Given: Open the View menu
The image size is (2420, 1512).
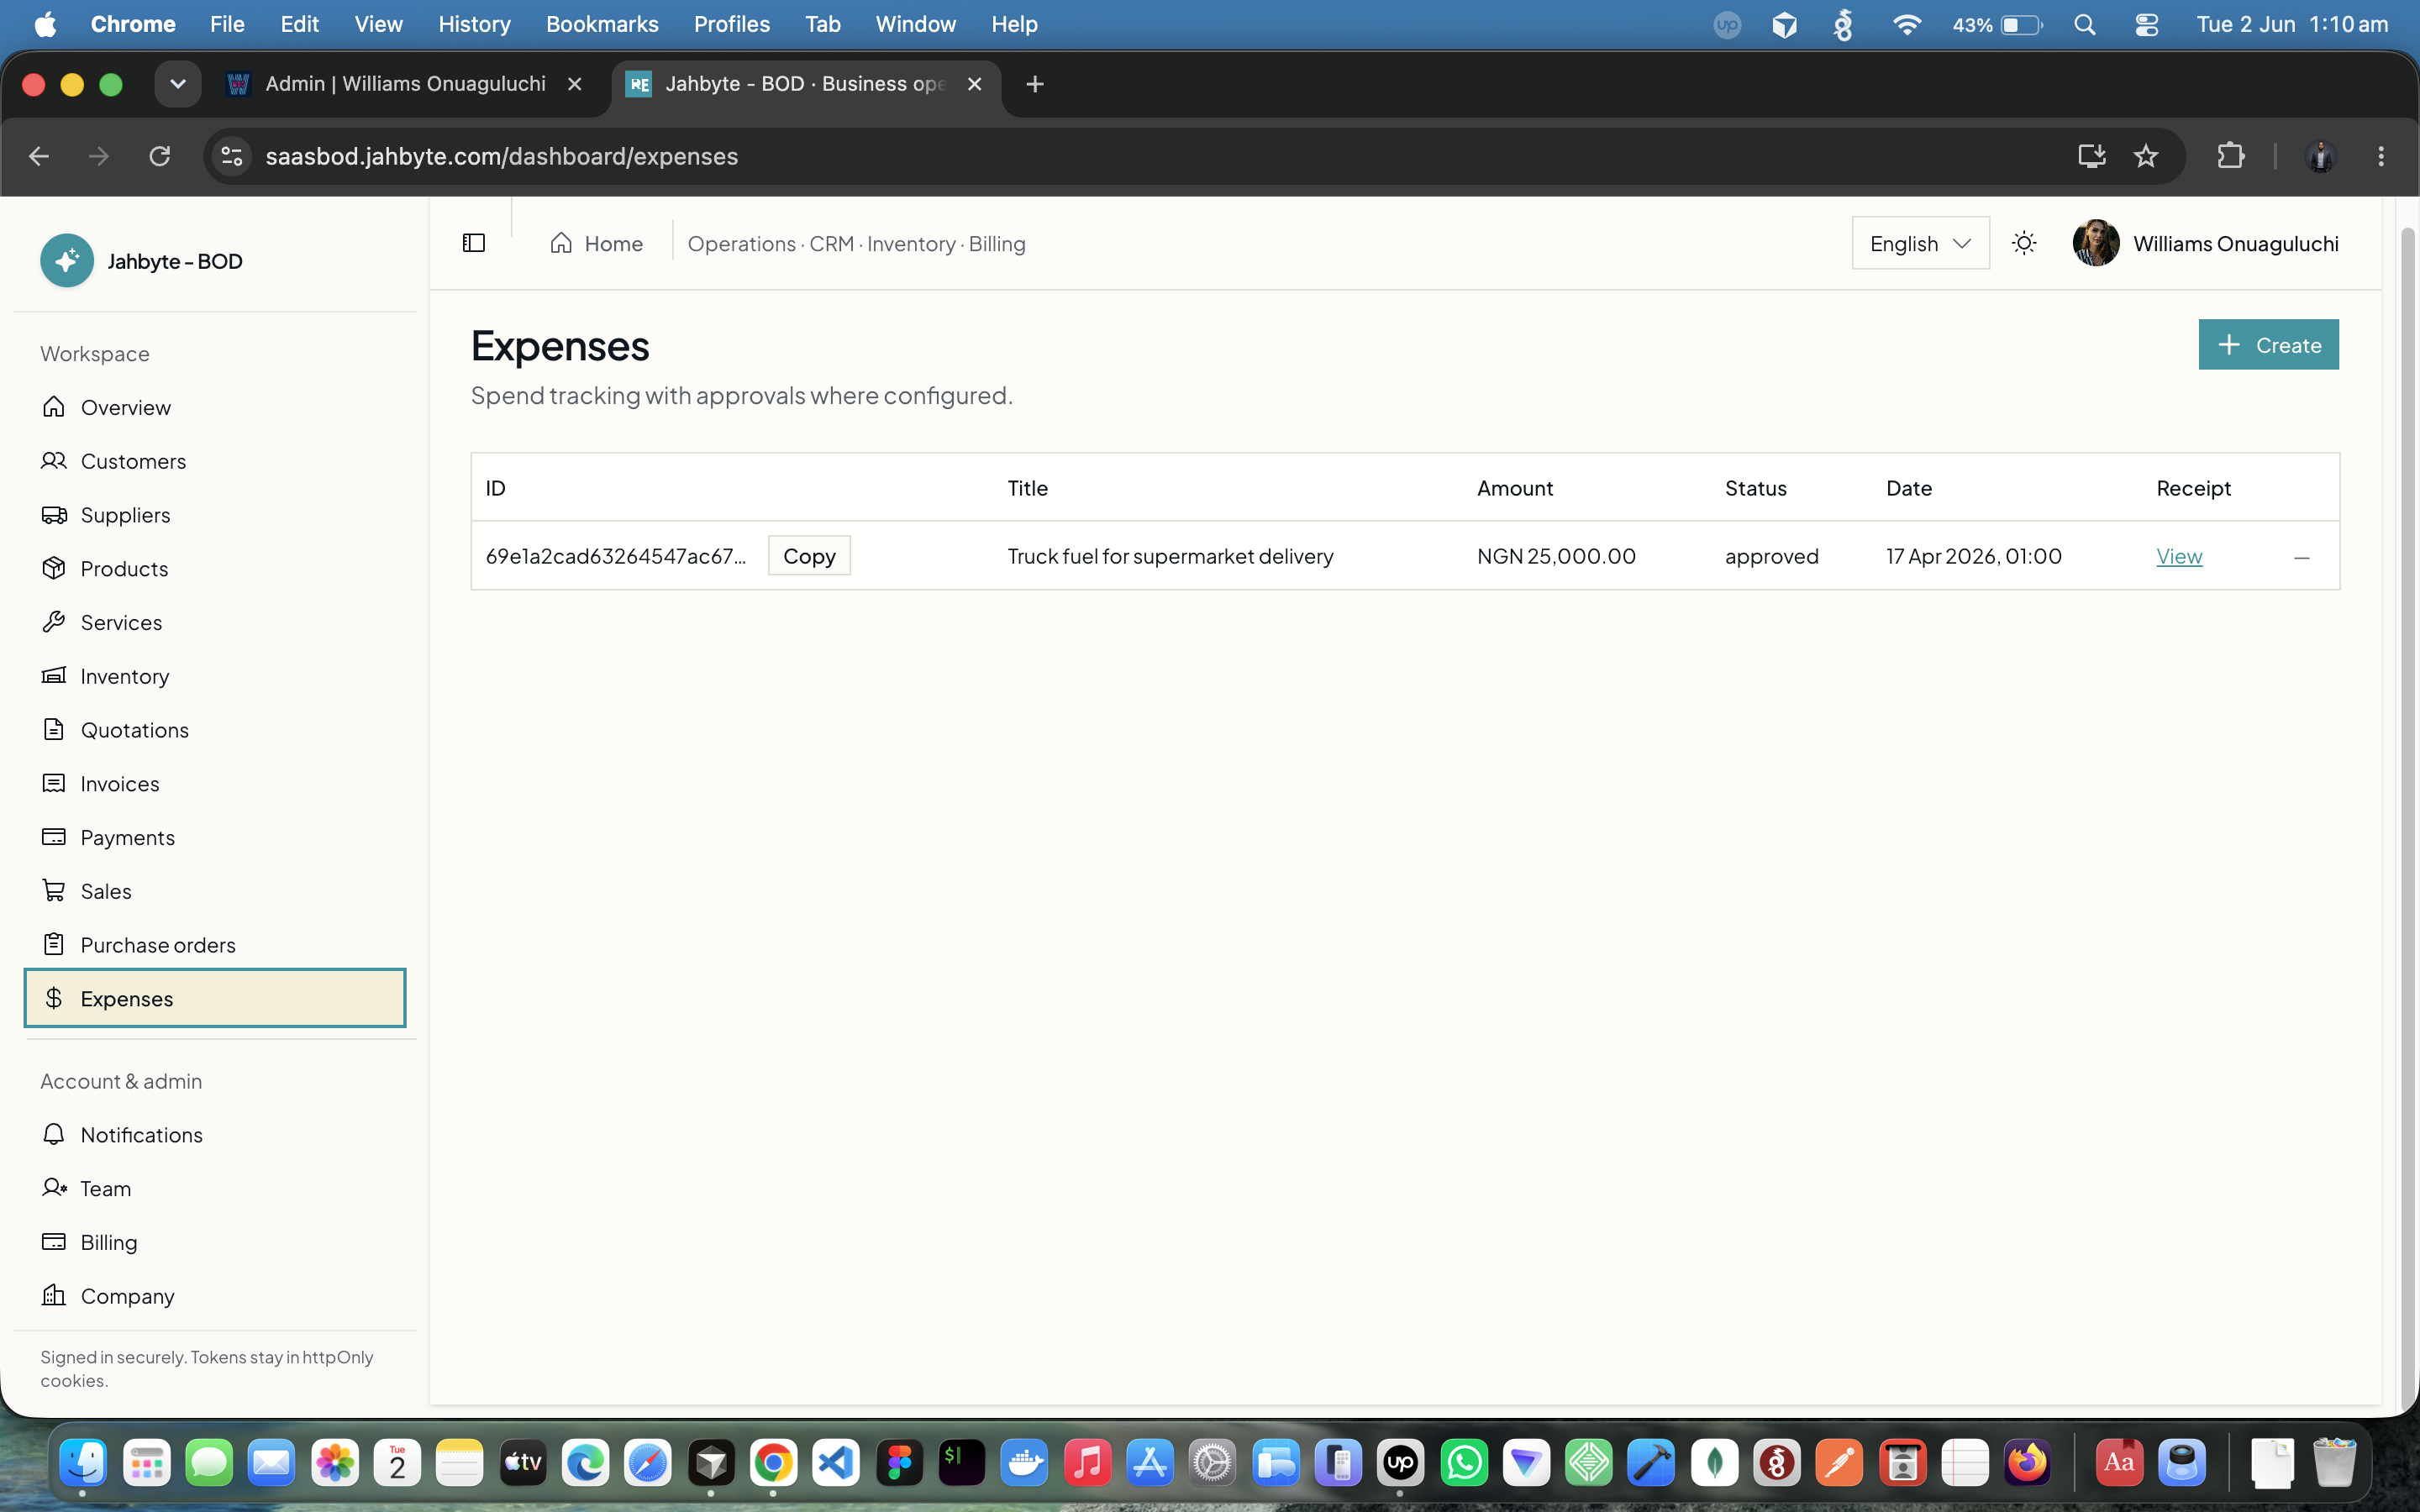Looking at the screenshot, I should click(378, 24).
